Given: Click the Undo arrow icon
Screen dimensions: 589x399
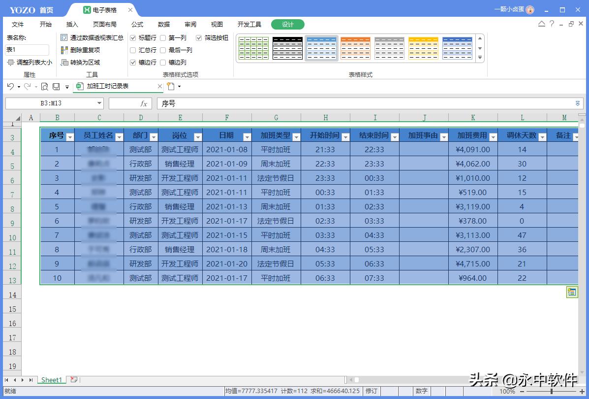Looking at the screenshot, I should [10, 86].
